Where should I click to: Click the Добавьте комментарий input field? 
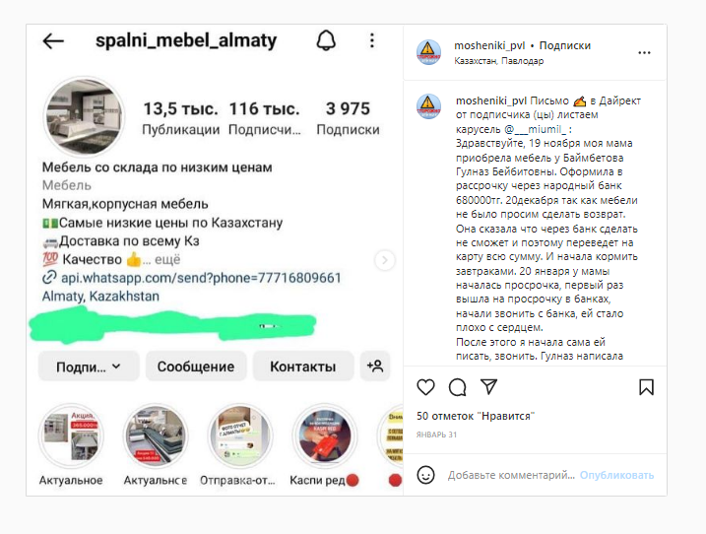(x=511, y=475)
